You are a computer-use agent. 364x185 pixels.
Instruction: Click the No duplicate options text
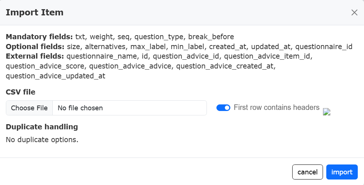coord(42,140)
